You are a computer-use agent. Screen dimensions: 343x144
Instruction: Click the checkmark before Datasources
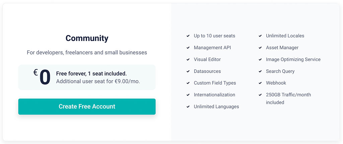[x=188, y=71]
